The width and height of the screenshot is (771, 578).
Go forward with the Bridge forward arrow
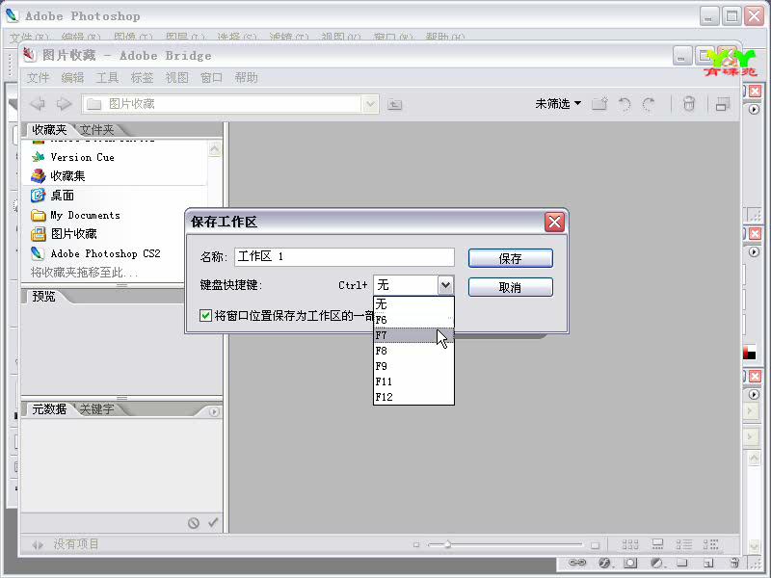(64, 104)
